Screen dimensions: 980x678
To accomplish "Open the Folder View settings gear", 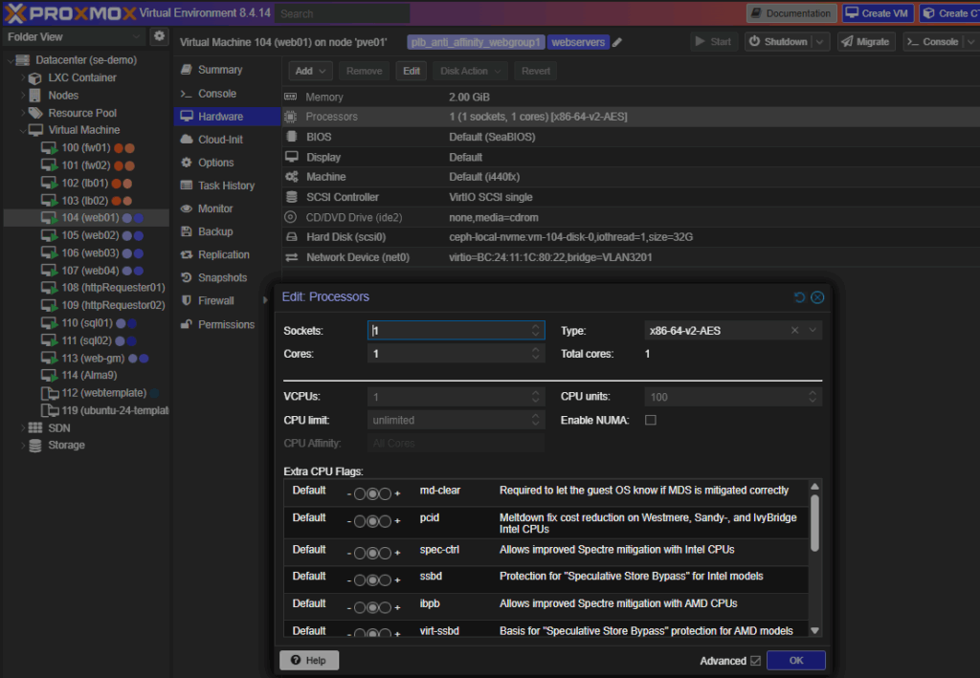I will (x=159, y=35).
